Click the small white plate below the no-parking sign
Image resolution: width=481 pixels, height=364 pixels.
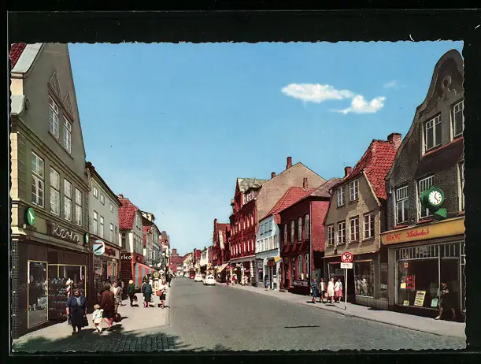coord(346,266)
